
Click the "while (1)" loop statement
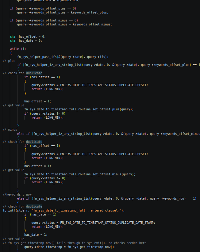coord(18,49)
